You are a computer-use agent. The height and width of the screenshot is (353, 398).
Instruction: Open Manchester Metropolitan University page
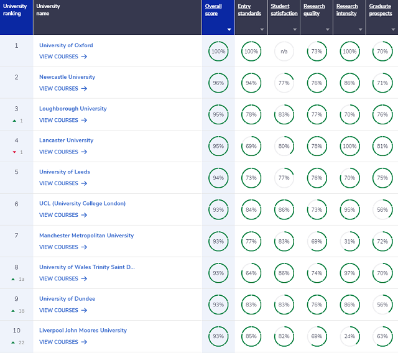pos(86,236)
